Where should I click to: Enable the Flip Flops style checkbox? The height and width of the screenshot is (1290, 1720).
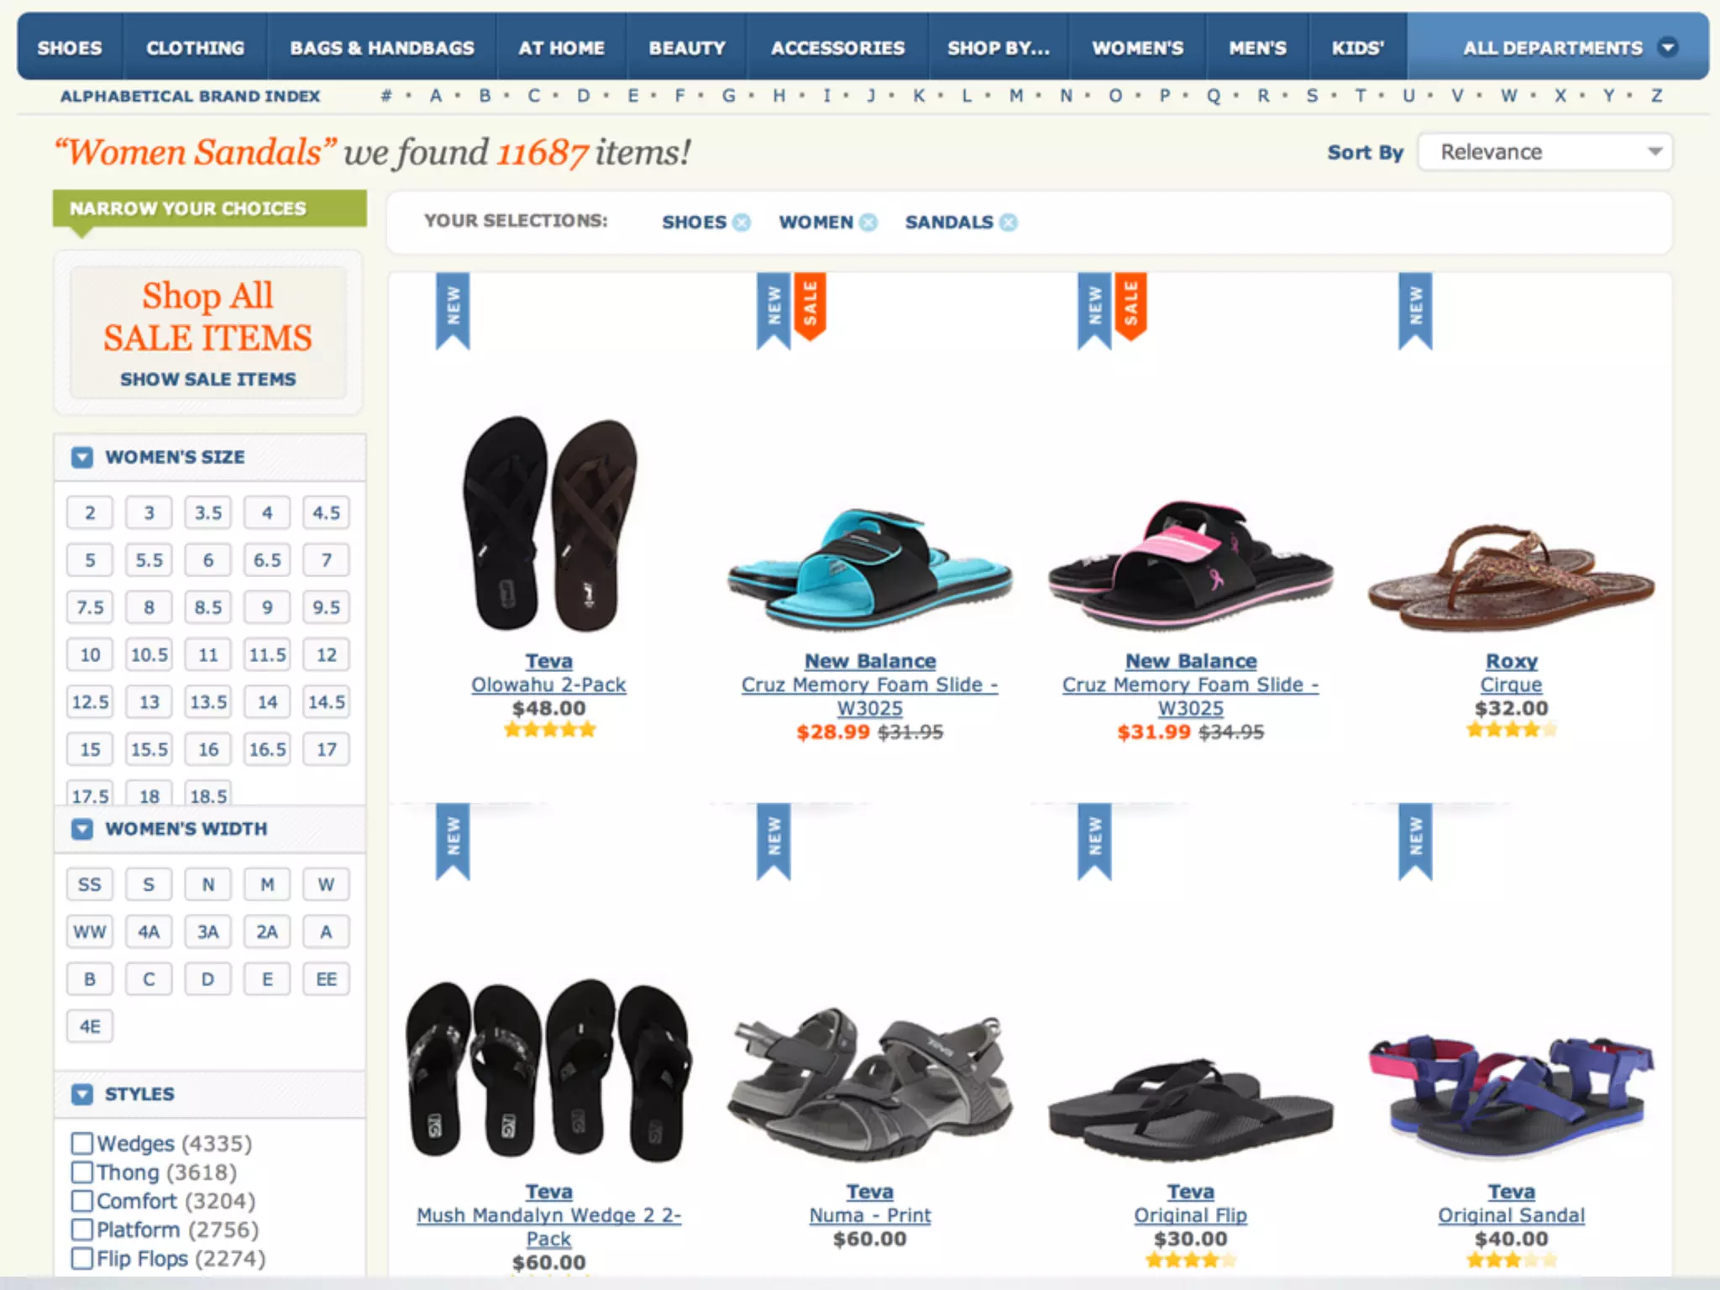point(81,1258)
